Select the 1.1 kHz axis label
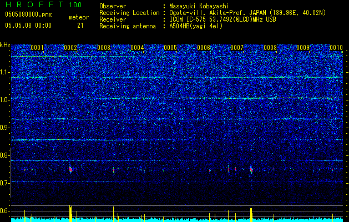349x222 pixels. (x=5, y=72)
